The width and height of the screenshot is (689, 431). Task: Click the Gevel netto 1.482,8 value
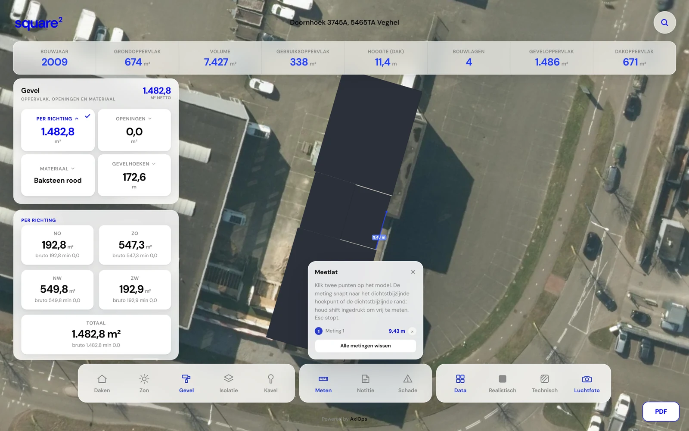[x=157, y=91]
